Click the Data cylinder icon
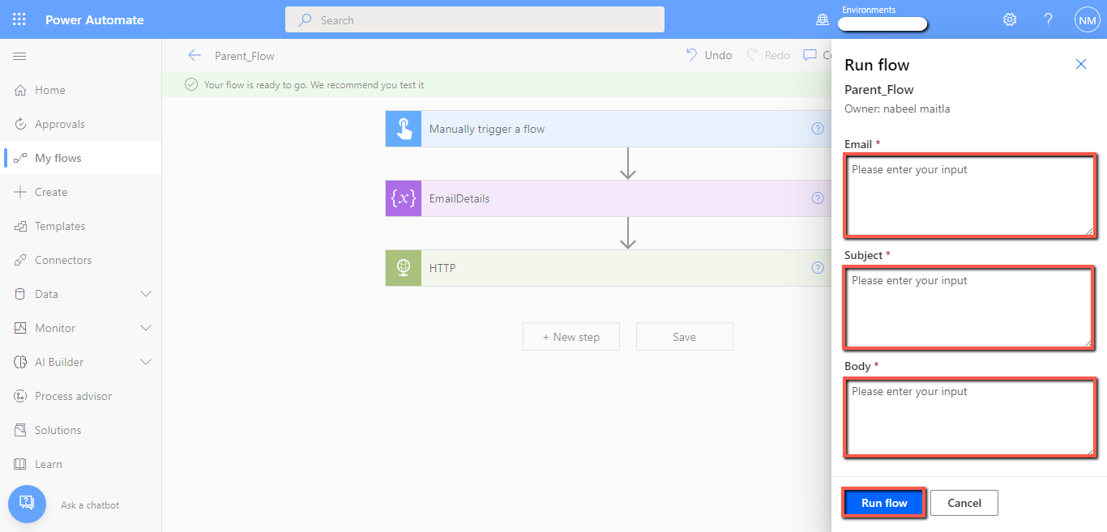Viewport: 1107px width, 532px height. tap(21, 294)
